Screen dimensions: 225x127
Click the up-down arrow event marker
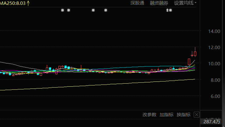click(167, 10)
